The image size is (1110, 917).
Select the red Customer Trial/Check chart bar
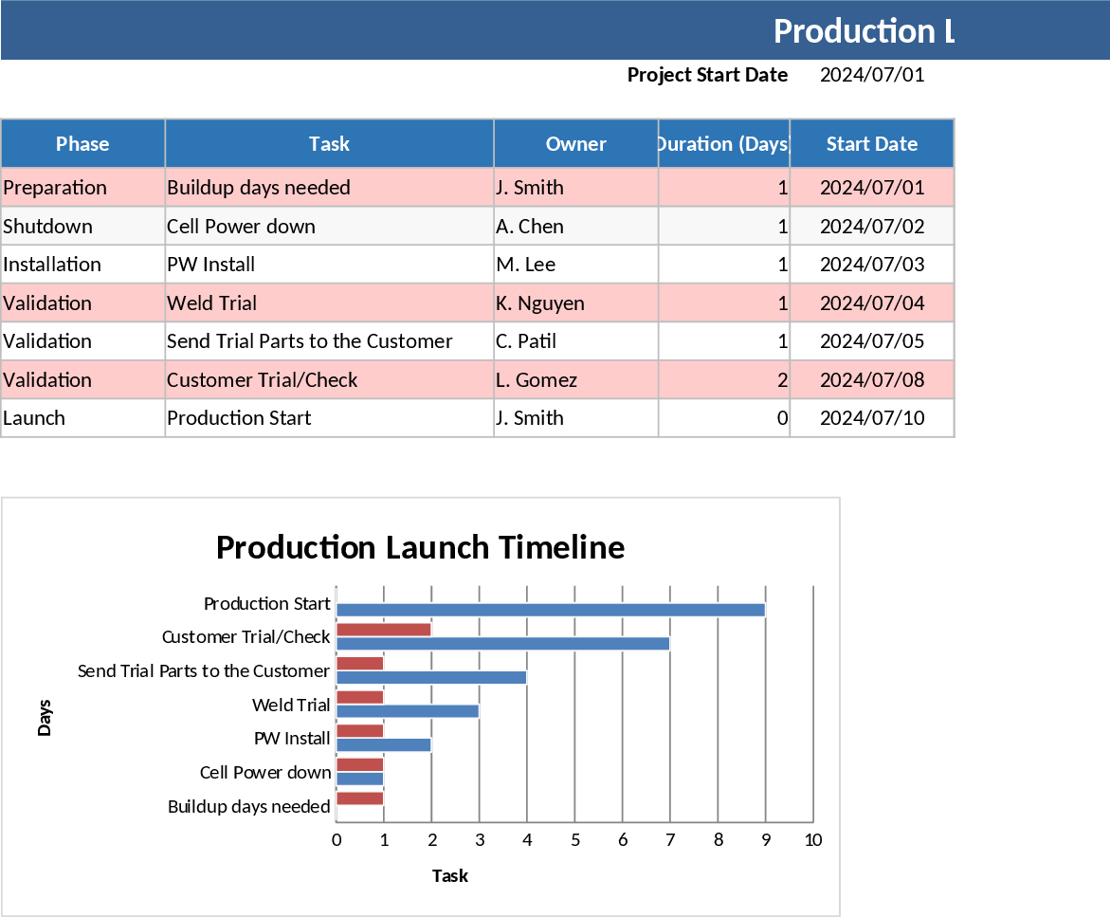(x=383, y=627)
